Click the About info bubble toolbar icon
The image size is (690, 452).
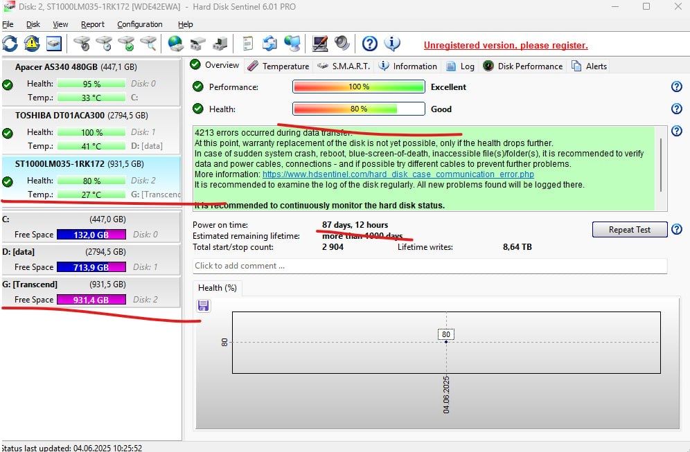click(391, 44)
